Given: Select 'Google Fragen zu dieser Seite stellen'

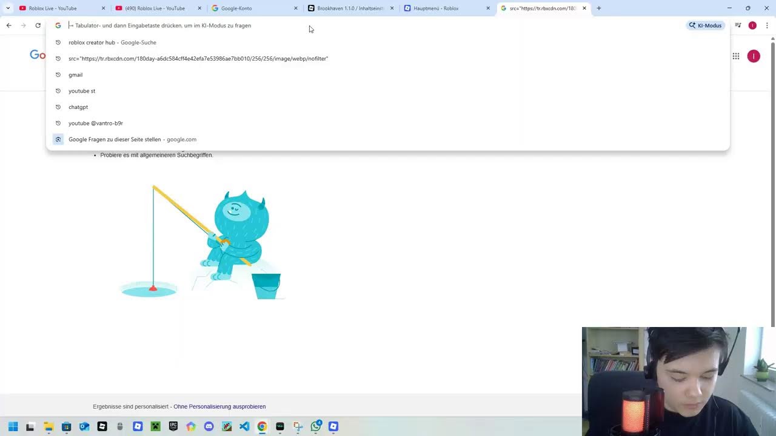Looking at the screenshot, I should 388,139.
